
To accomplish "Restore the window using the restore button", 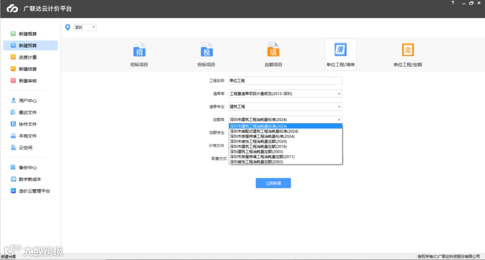I will 471,3.
